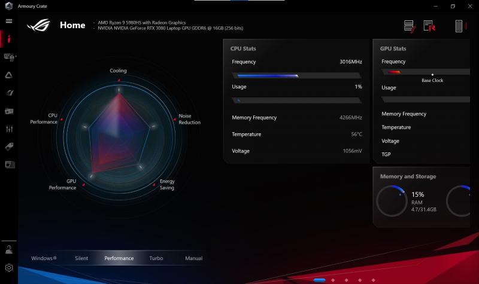
Task: Choose the Manual mode option
Action: (194, 258)
